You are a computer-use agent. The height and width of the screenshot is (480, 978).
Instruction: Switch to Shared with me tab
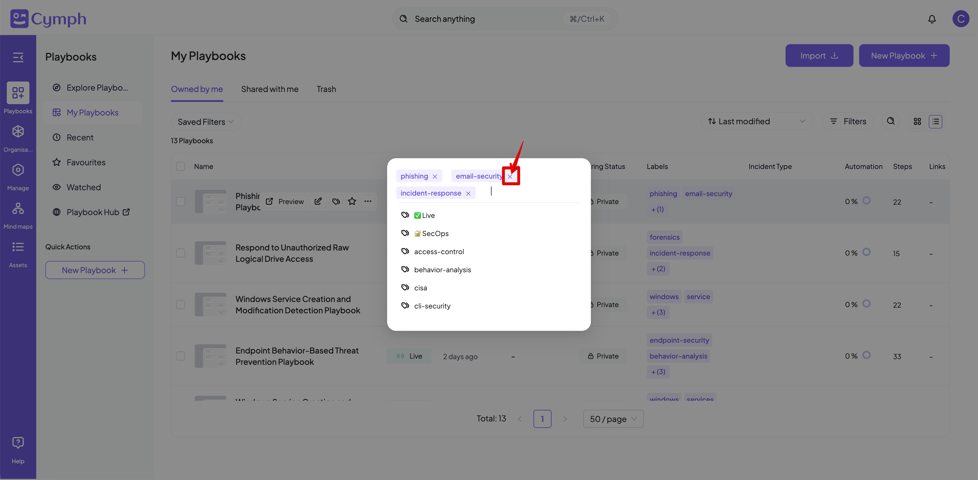pos(270,89)
